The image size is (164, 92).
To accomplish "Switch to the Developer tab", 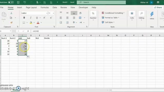I will [83, 7].
